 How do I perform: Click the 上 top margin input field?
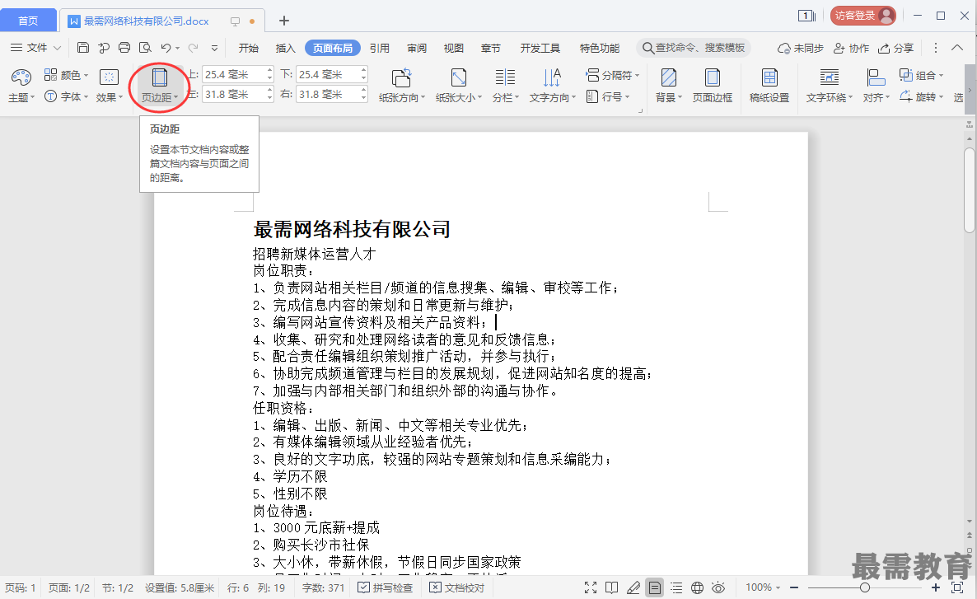pyautogui.click(x=234, y=74)
